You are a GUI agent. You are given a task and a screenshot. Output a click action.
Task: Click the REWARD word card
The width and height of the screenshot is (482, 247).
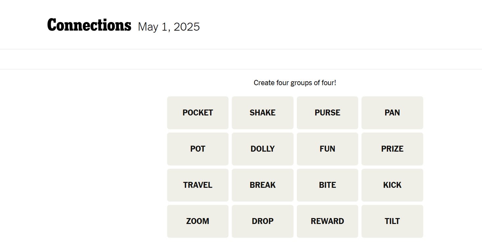point(327,221)
